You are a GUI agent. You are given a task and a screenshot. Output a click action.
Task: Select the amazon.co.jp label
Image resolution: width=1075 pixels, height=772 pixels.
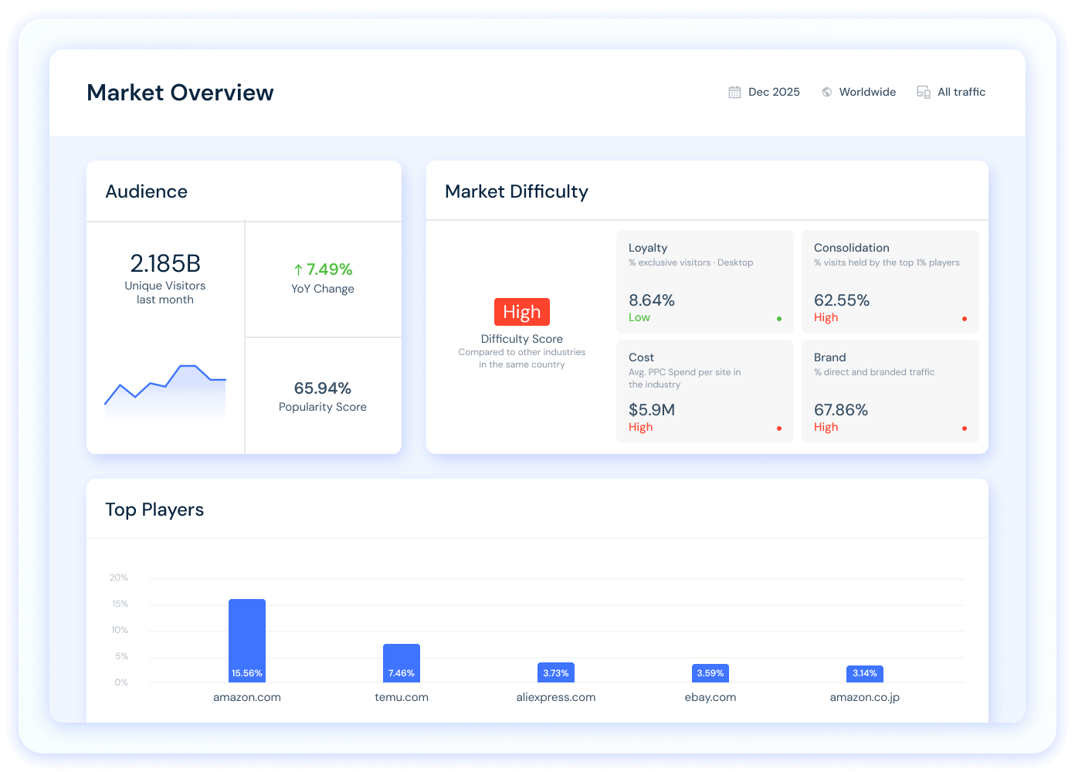click(x=863, y=696)
